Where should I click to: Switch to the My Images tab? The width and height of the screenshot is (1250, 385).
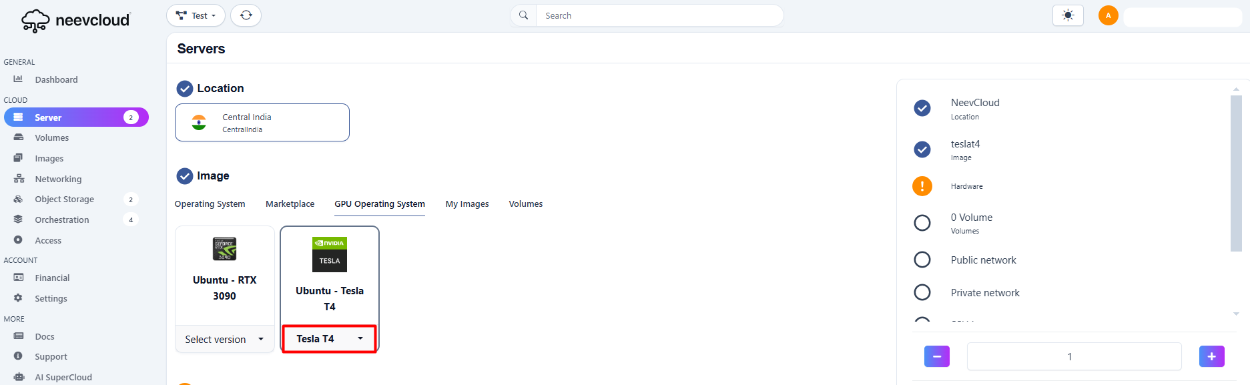click(466, 204)
